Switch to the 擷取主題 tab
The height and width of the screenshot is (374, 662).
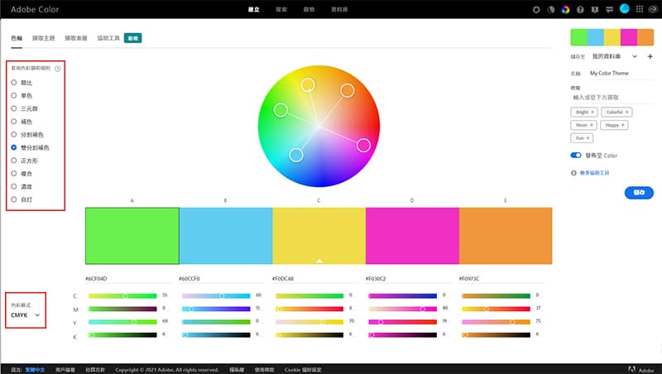[x=44, y=38]
